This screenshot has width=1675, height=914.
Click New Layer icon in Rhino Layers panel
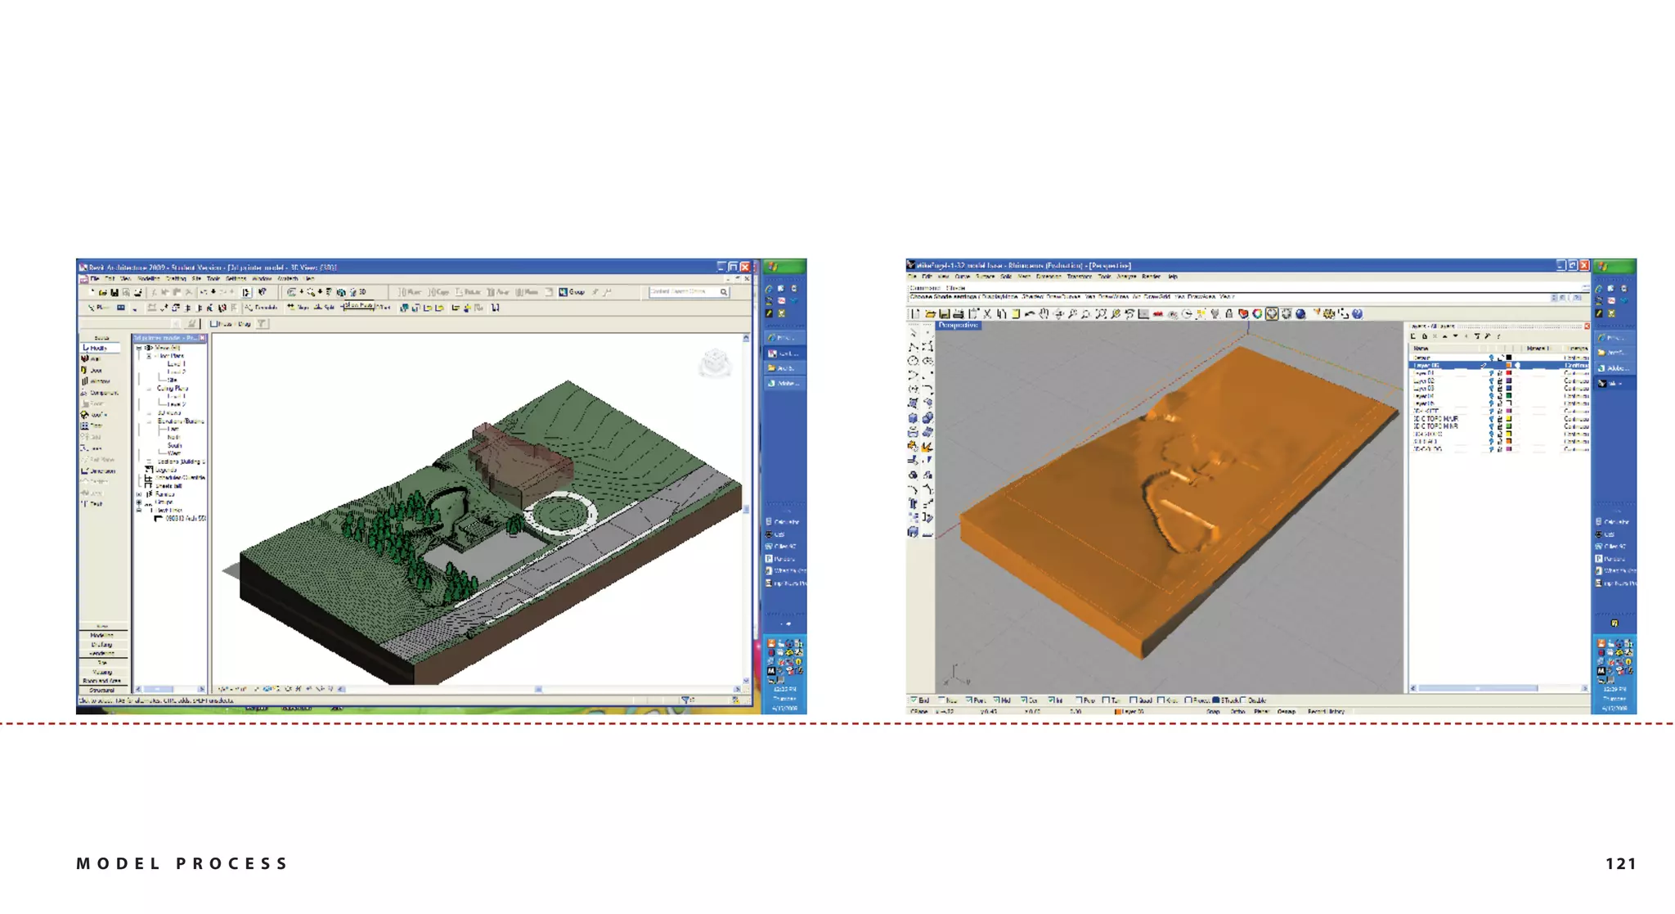tap(1413, 336)
